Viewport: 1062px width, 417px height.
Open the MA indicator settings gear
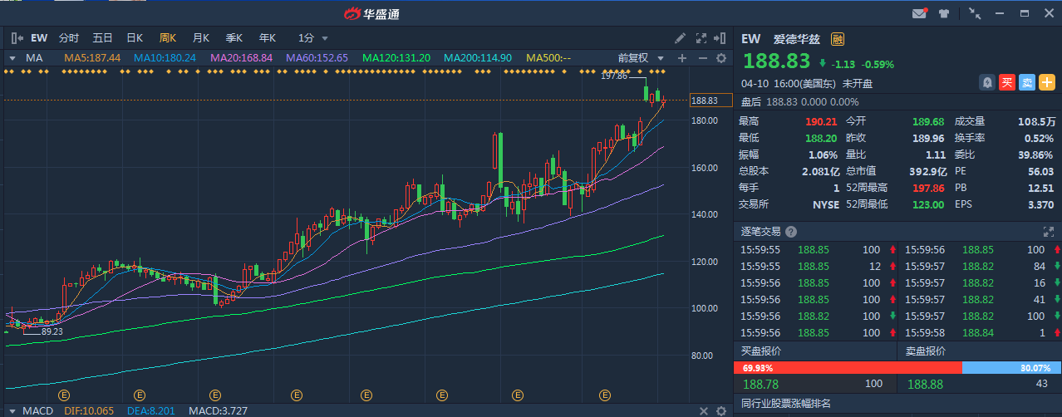click(721, 58)
